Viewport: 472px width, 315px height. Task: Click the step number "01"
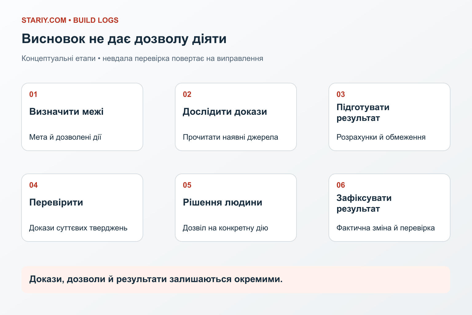tap(33, 94)
